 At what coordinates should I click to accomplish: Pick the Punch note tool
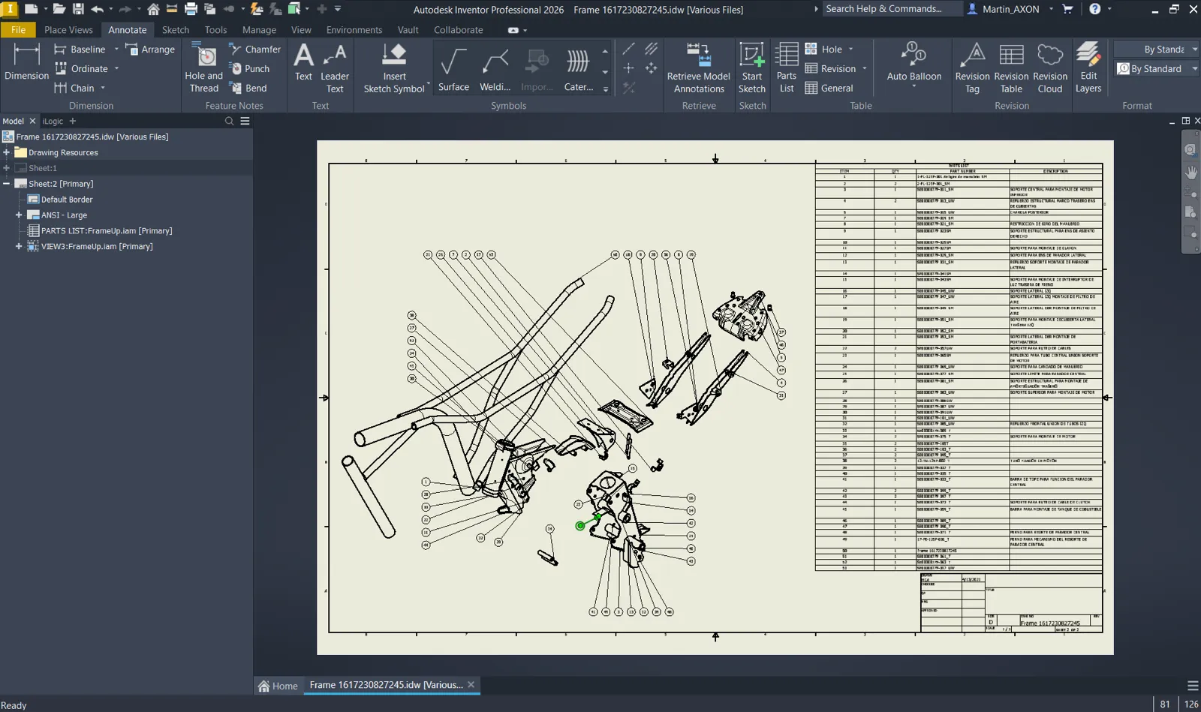[249, 69]
